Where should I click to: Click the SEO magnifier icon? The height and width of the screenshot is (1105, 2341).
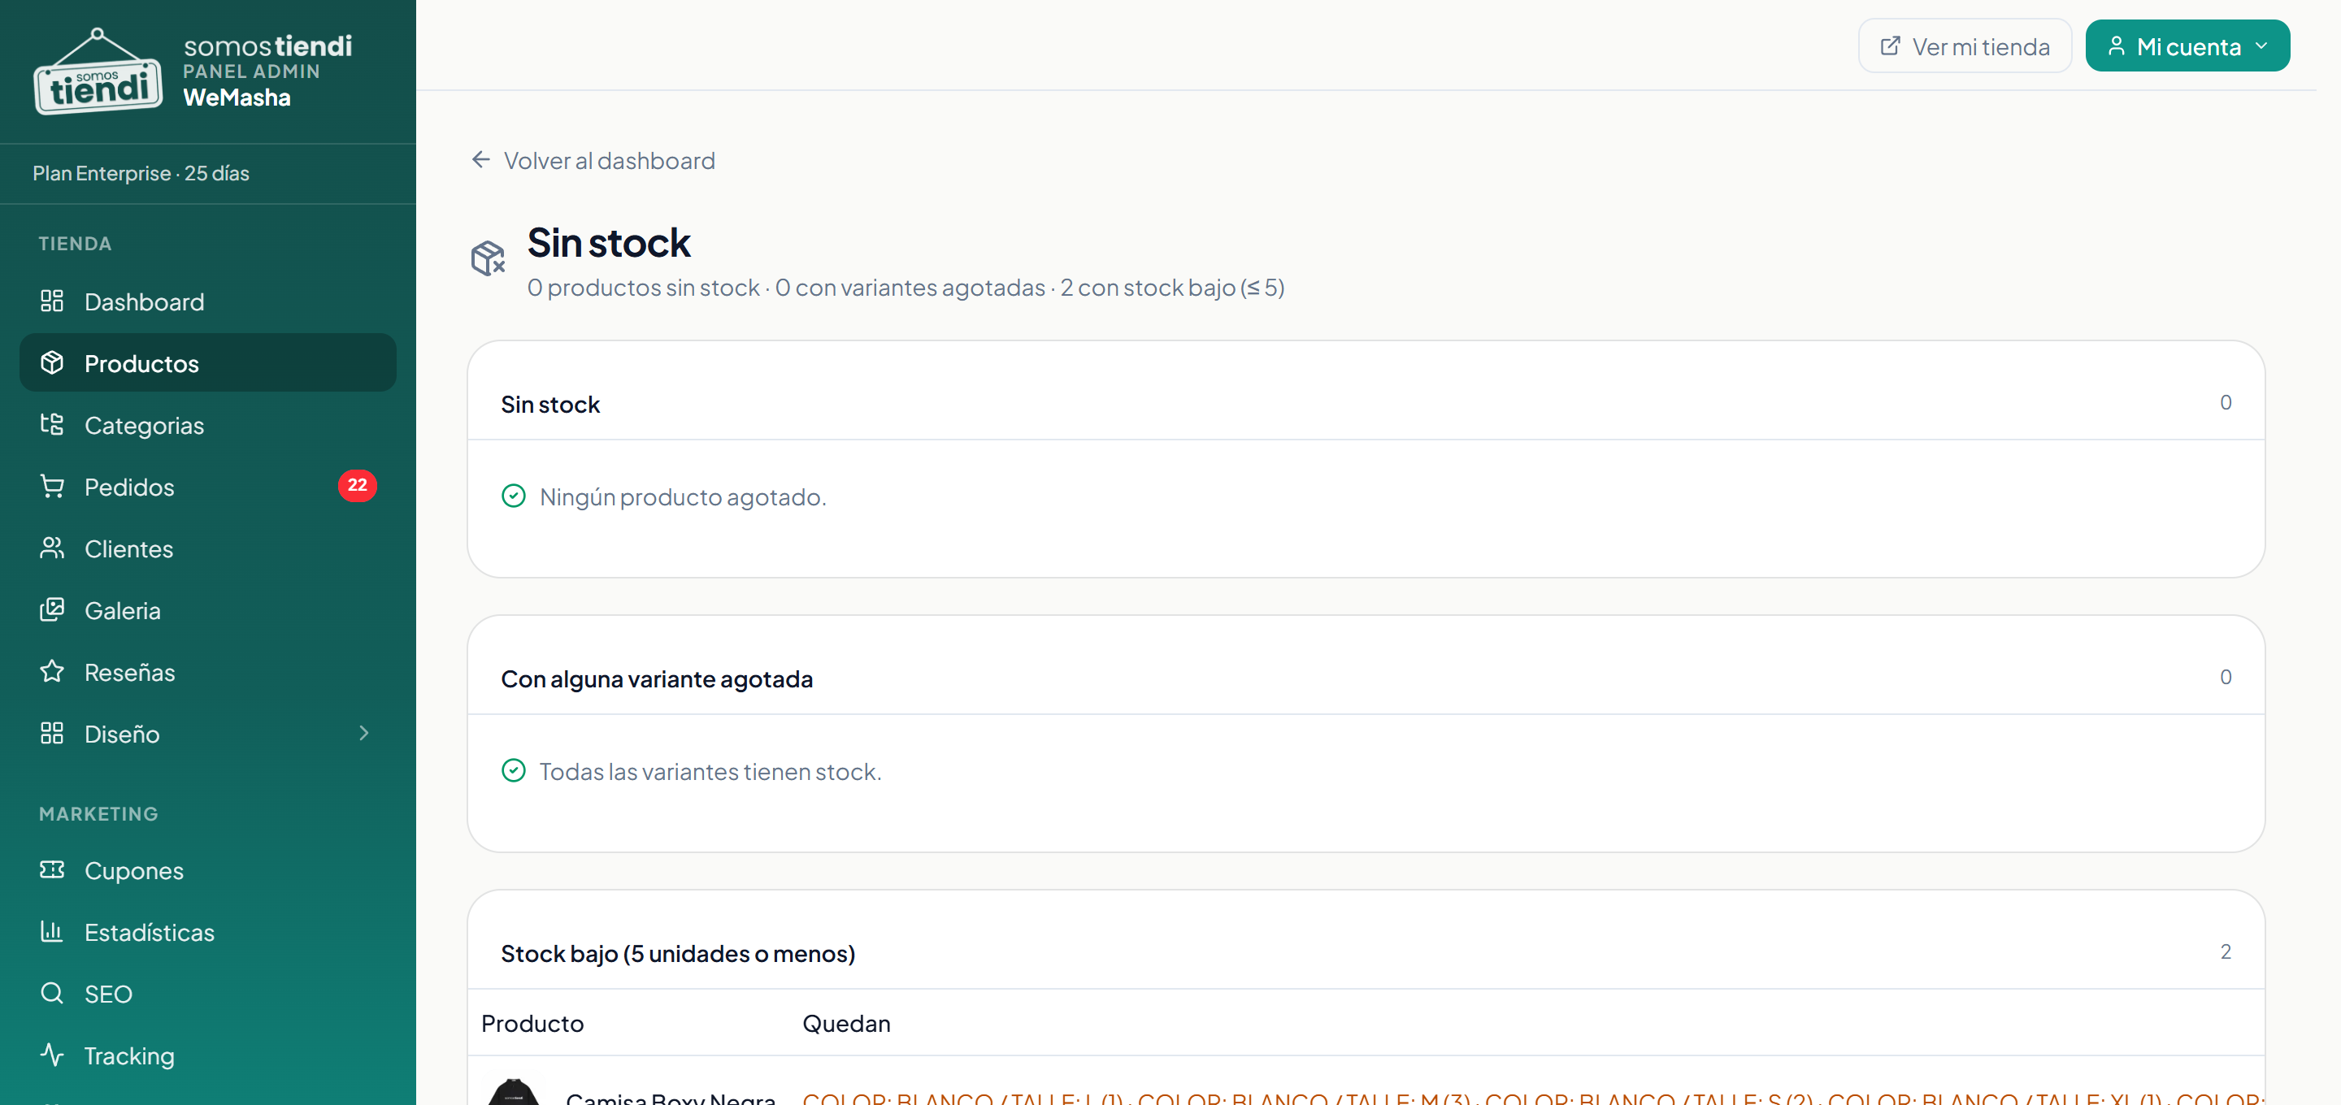click(52, 993)
